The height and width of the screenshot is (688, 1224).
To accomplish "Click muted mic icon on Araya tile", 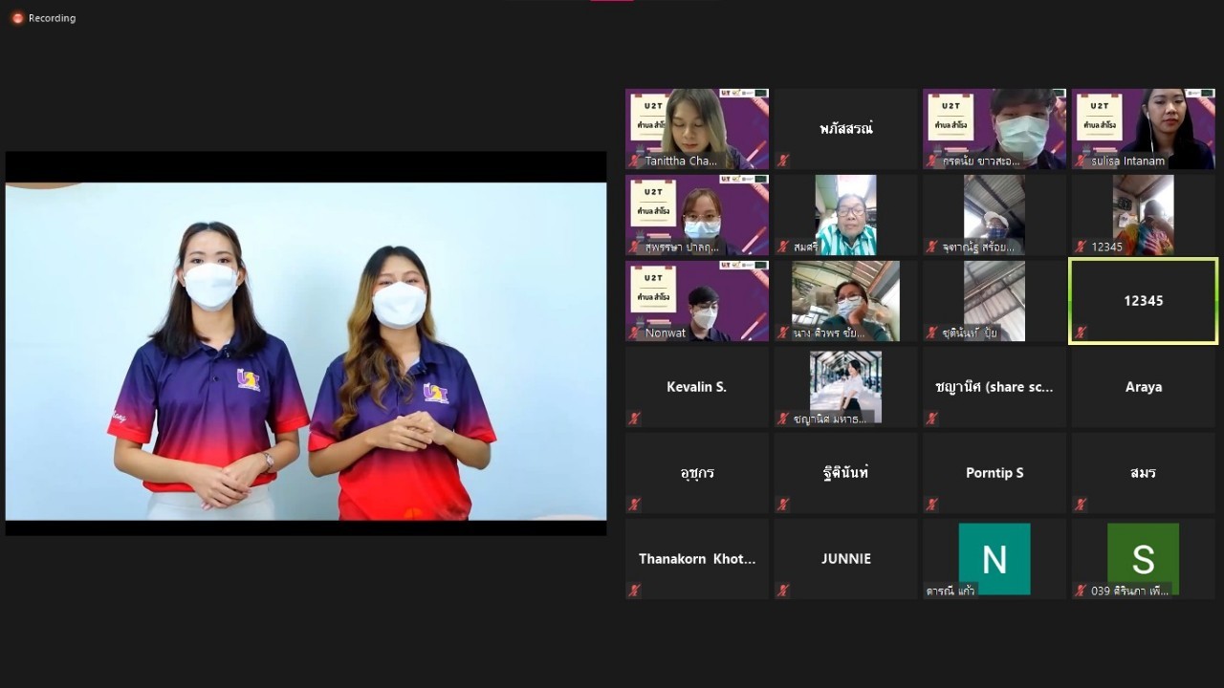I will click(x=1081, y=419).
